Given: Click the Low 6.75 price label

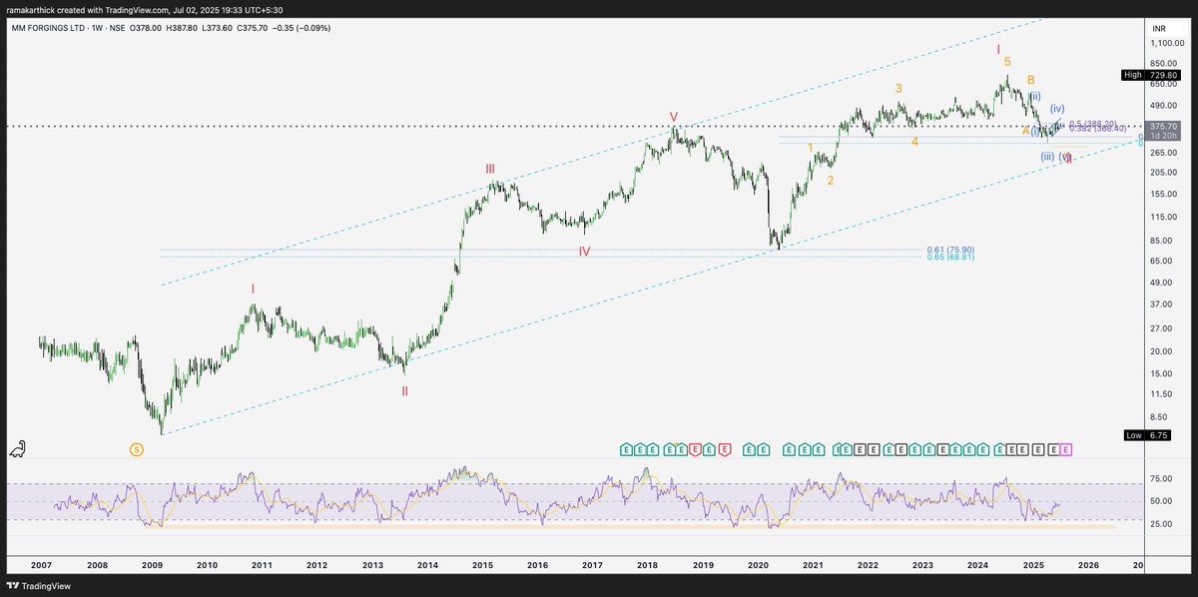Looking at the screenshot, I should pyautogui.click(x=1147, y=435).
